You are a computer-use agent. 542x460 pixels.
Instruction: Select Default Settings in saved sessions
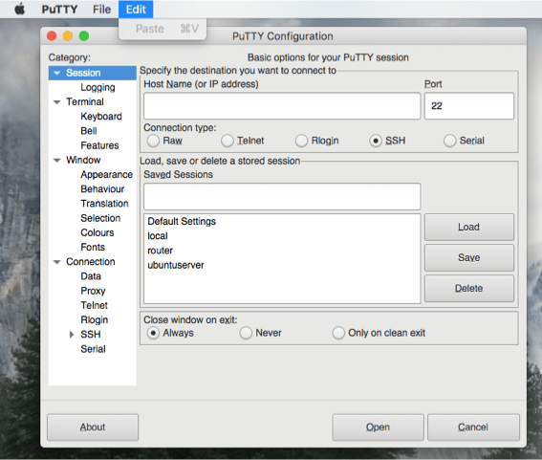coord(282,221)
